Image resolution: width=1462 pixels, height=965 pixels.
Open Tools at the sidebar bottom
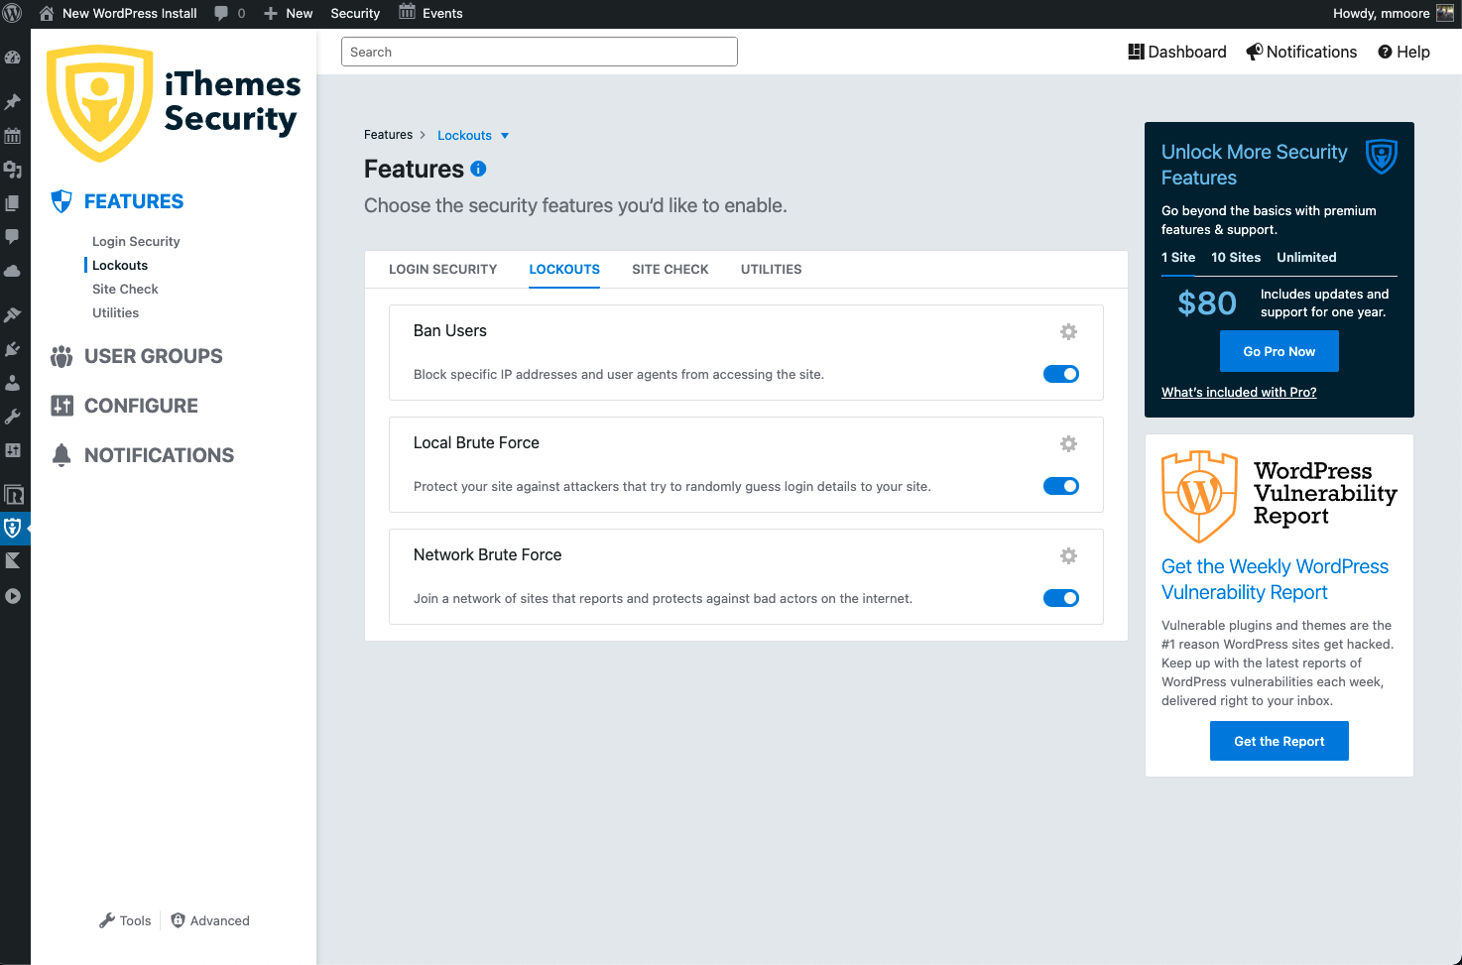tap(125, 920)
